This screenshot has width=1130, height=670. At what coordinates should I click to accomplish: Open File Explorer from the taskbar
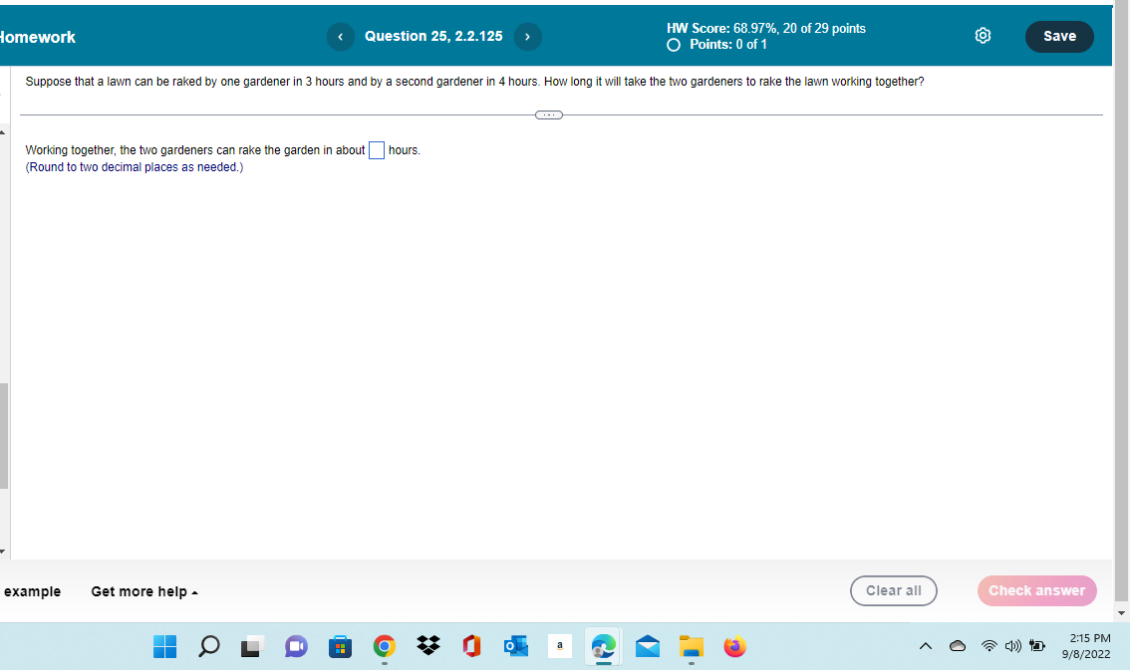pyautogui.click(x=691, y=646)
